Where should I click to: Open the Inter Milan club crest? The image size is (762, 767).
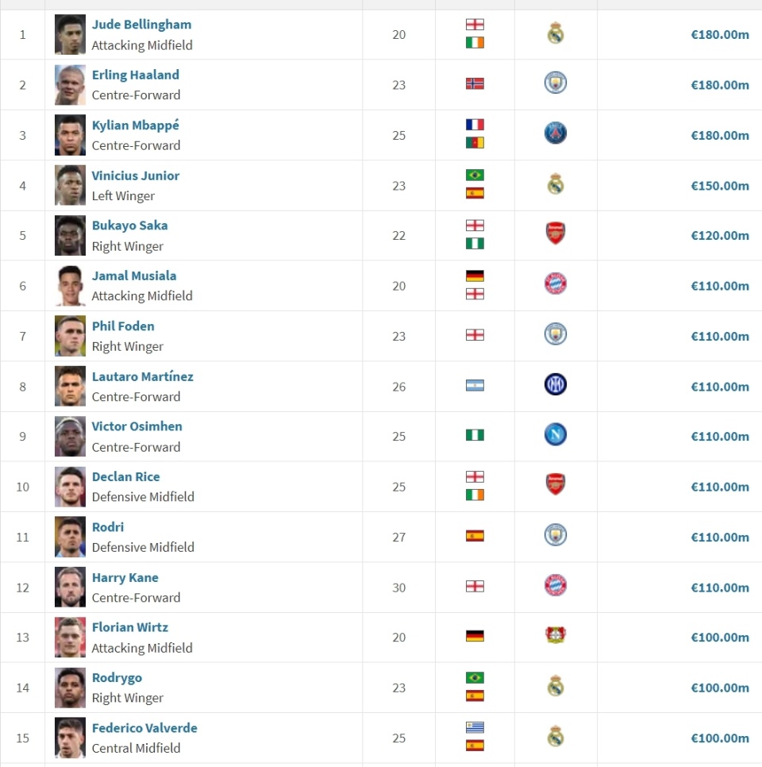(556, 385)
